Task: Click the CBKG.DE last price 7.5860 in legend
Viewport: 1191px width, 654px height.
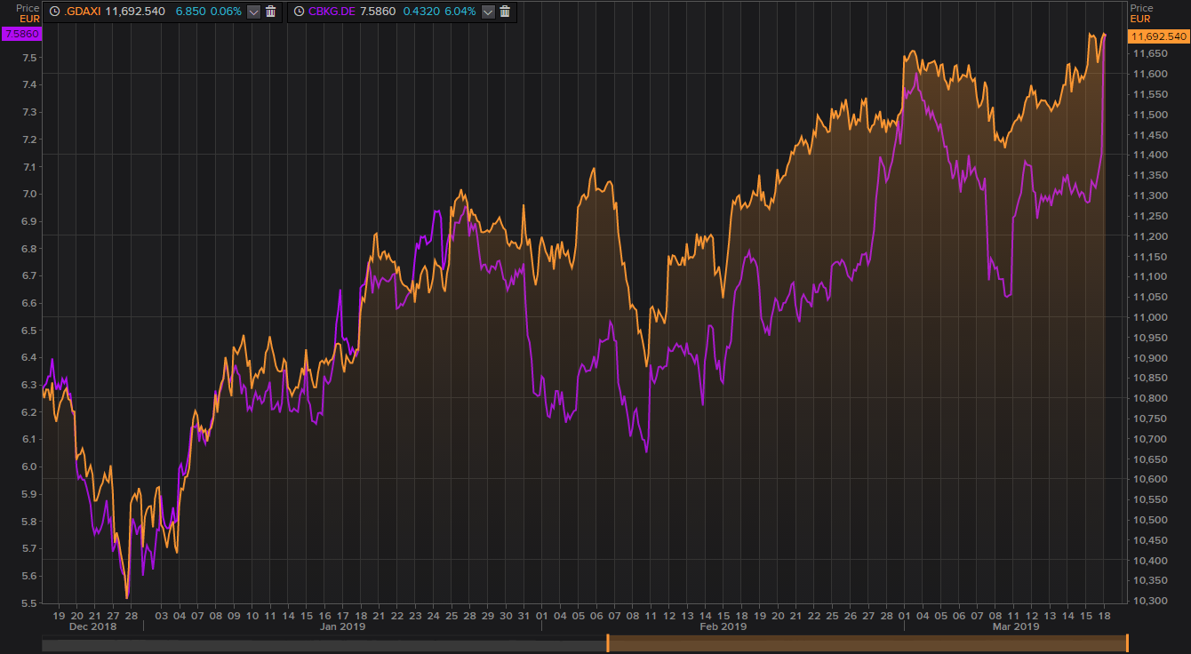Action: [379, 12]
